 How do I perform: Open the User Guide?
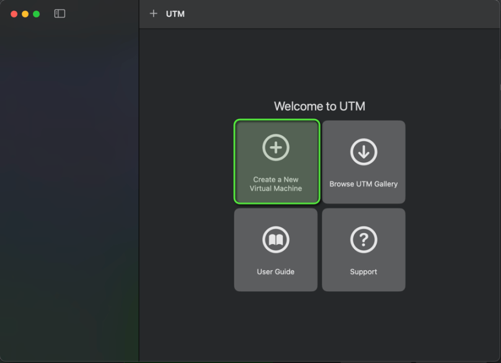pyautogui.click(x=276, y=249)
